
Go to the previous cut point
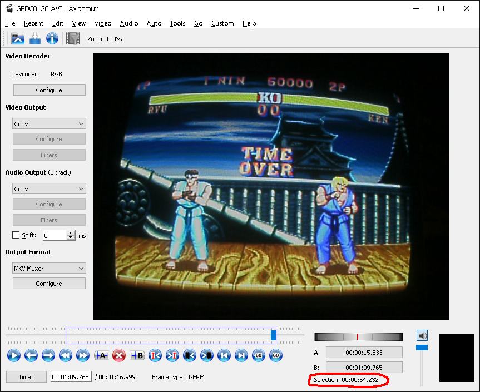point(155,355)
